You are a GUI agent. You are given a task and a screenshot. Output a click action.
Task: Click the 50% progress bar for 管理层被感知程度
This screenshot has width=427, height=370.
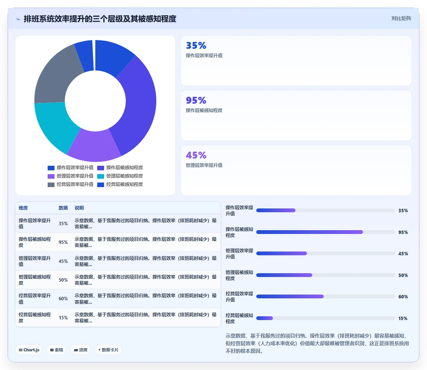(x=326, y=275)
